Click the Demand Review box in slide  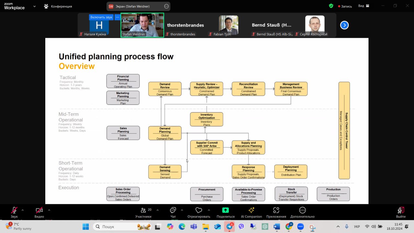click(165, 89)
